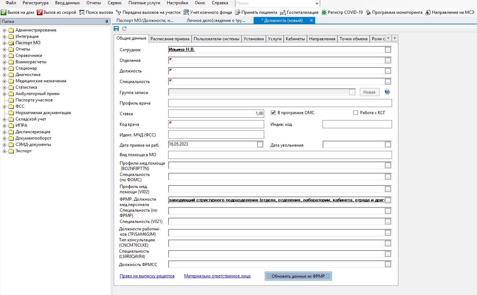Open lookup for Специальность (V021)
This screenshot has width=477, height=295.
click(x=388, y=222)
